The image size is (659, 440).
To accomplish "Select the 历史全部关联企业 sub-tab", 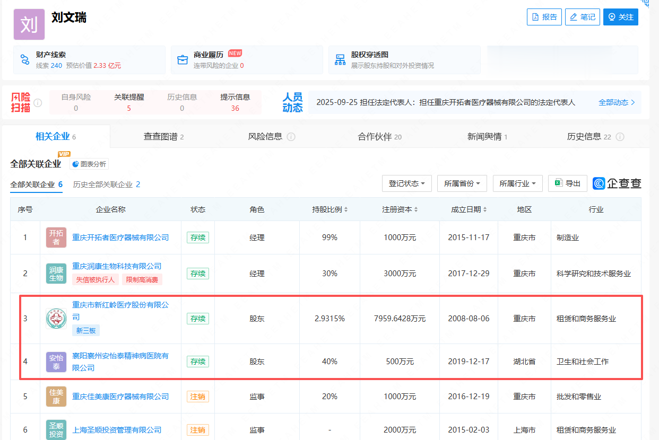I will tap(107, 184).
